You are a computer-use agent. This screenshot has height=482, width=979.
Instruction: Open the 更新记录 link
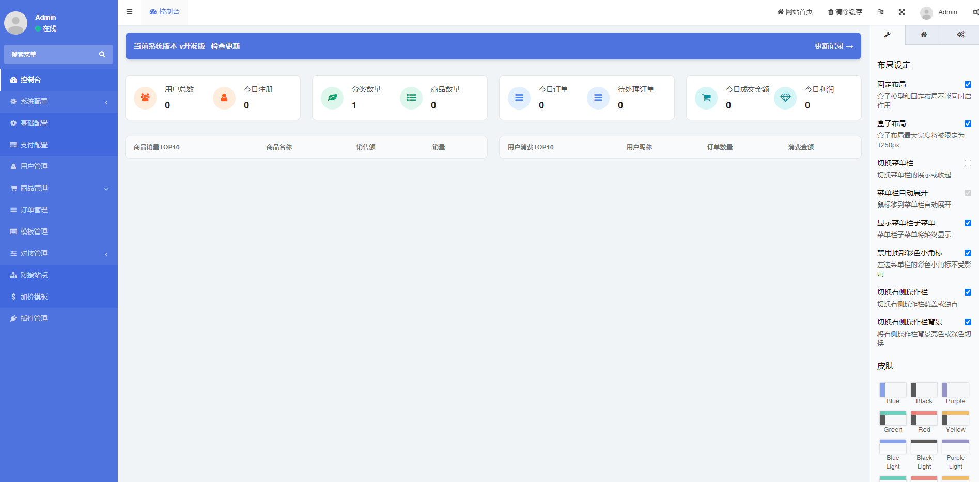[x=833, y=46]
